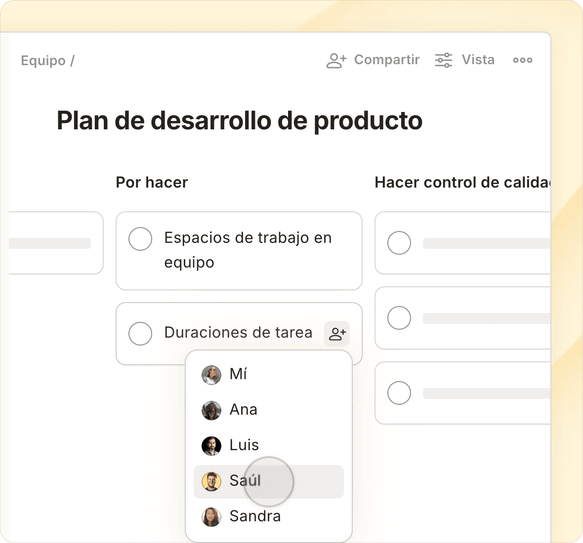583x543 pixels.
Task: Tick the second quality control task circle
Action: pos(399,318)
